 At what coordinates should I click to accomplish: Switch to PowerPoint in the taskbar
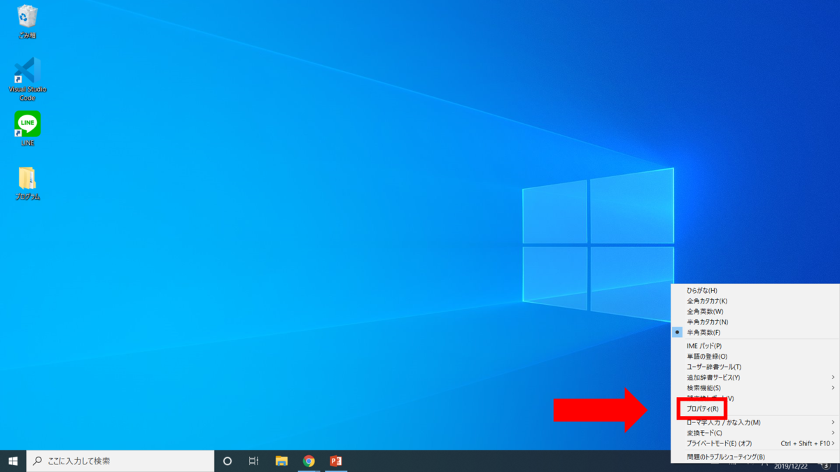pyautogui.click(x=336, y=461)
